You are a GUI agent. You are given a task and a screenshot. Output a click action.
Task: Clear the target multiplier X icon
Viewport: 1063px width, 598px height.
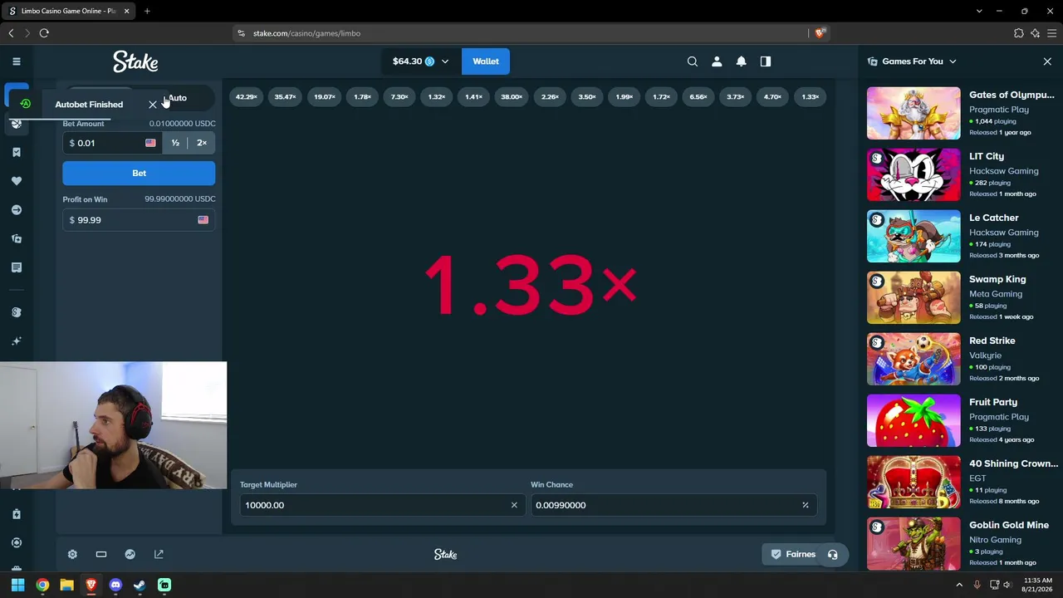click(514, 505)
